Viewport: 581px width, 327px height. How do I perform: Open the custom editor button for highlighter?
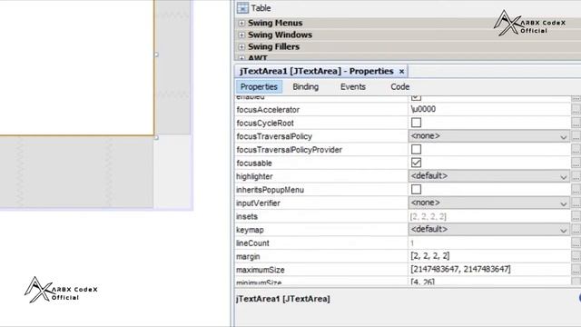(576, 176)
